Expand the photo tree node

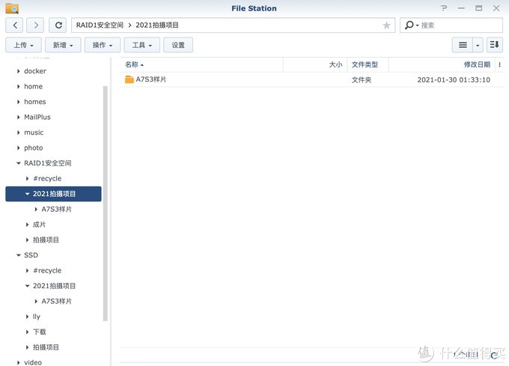coord(18,148)
